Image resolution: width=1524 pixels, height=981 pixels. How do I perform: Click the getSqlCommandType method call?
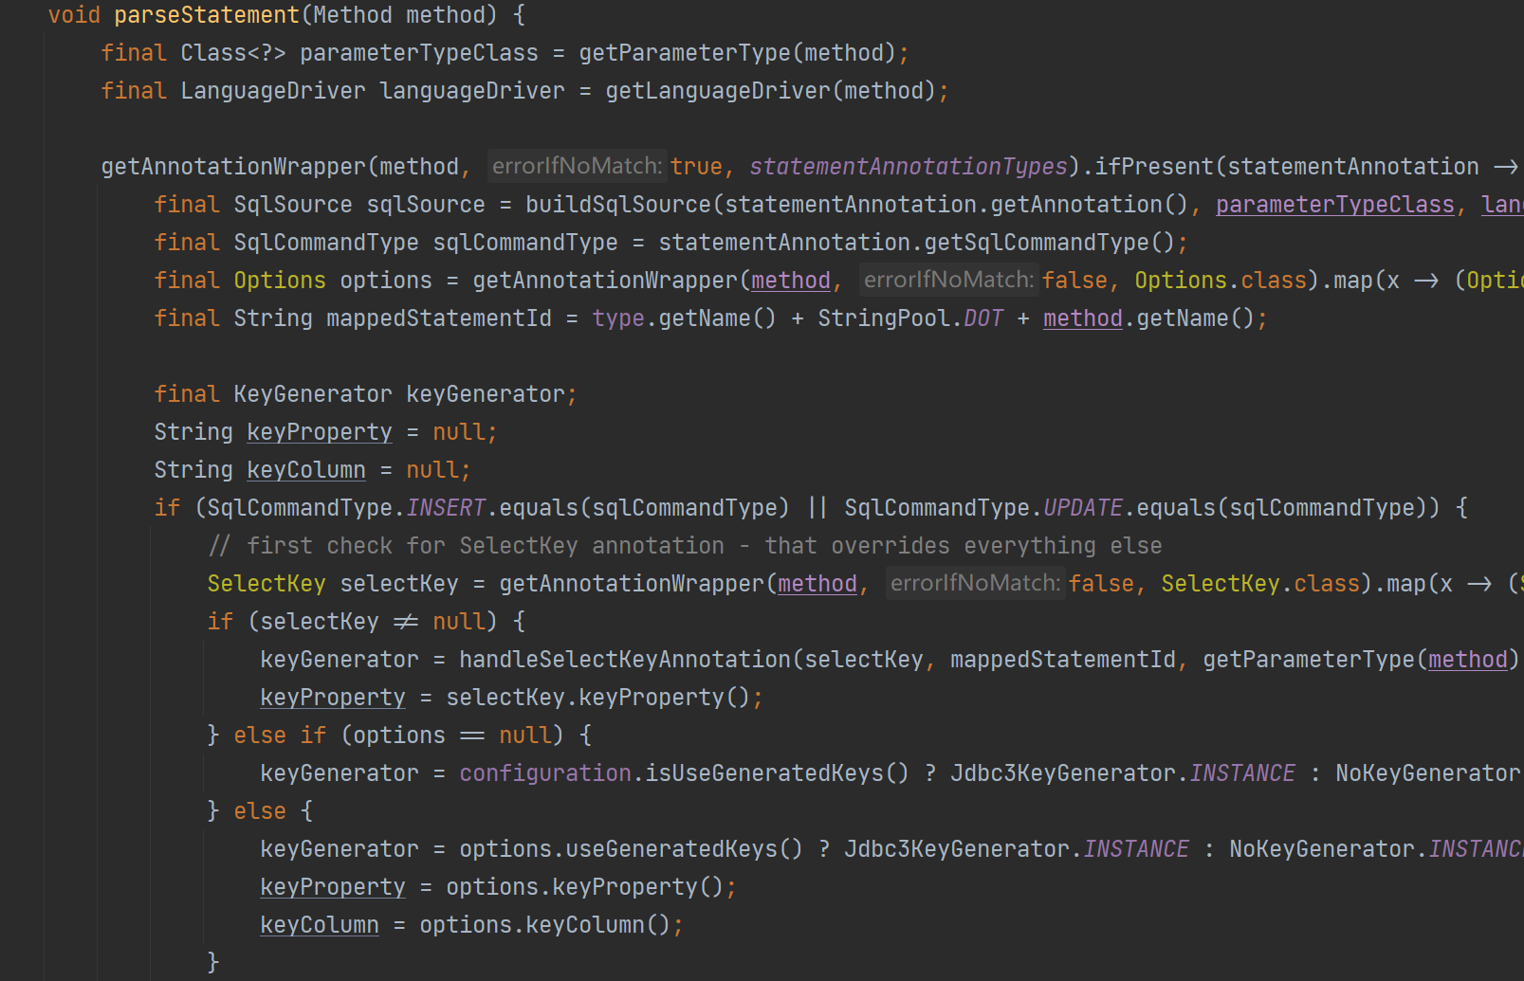click(1036, 243)
